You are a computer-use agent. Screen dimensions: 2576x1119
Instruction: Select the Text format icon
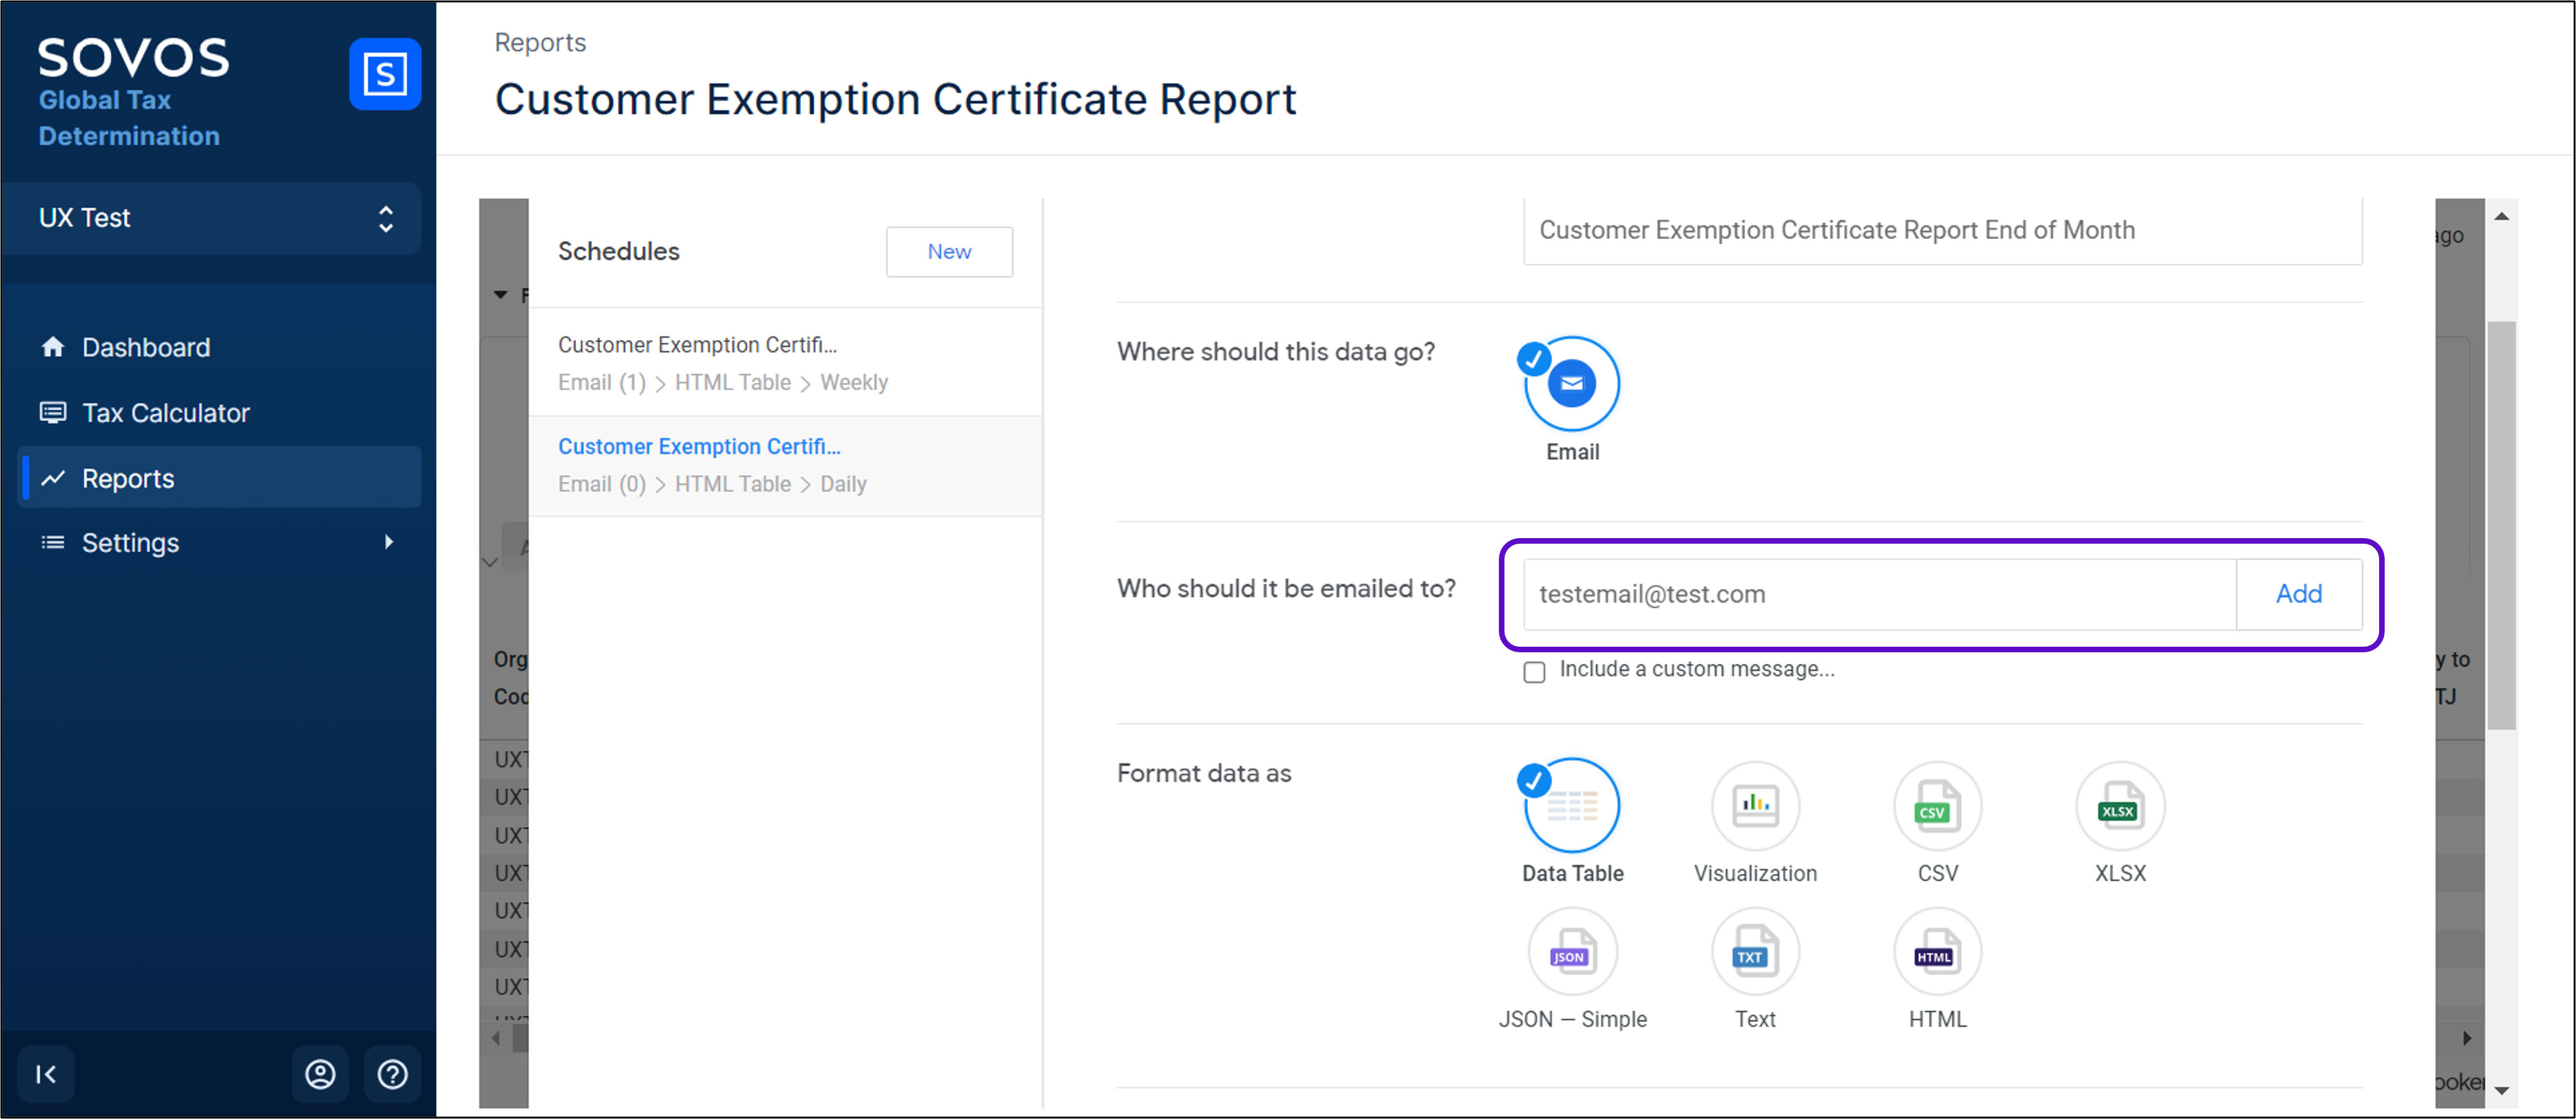[1755, 951]
